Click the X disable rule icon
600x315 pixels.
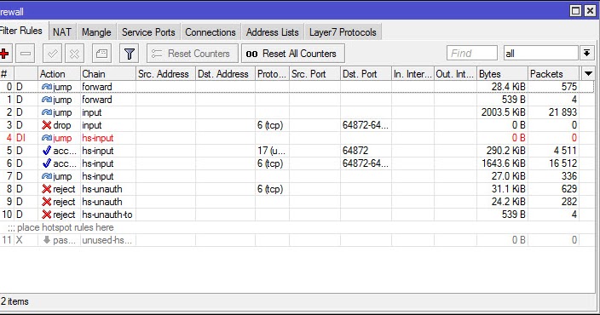coord(75,54)
